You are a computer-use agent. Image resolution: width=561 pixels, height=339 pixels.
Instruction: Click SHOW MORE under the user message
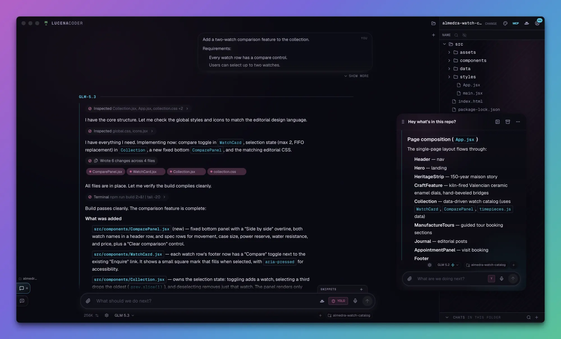click(x=356, y=76)
